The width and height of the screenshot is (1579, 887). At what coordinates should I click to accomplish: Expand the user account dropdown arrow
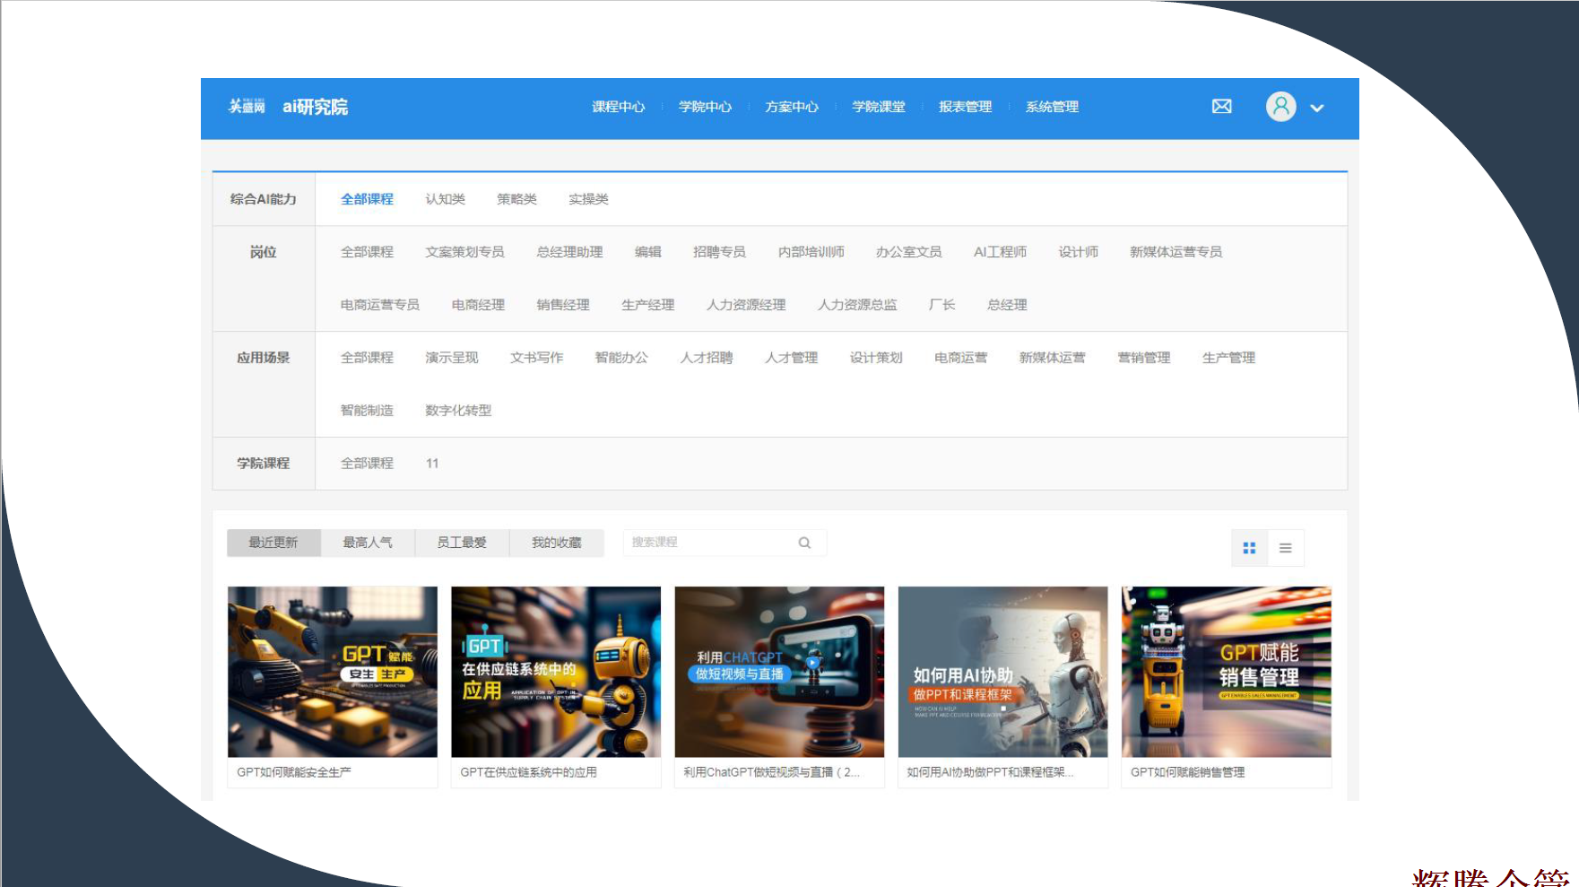[x=1316, y=108]
